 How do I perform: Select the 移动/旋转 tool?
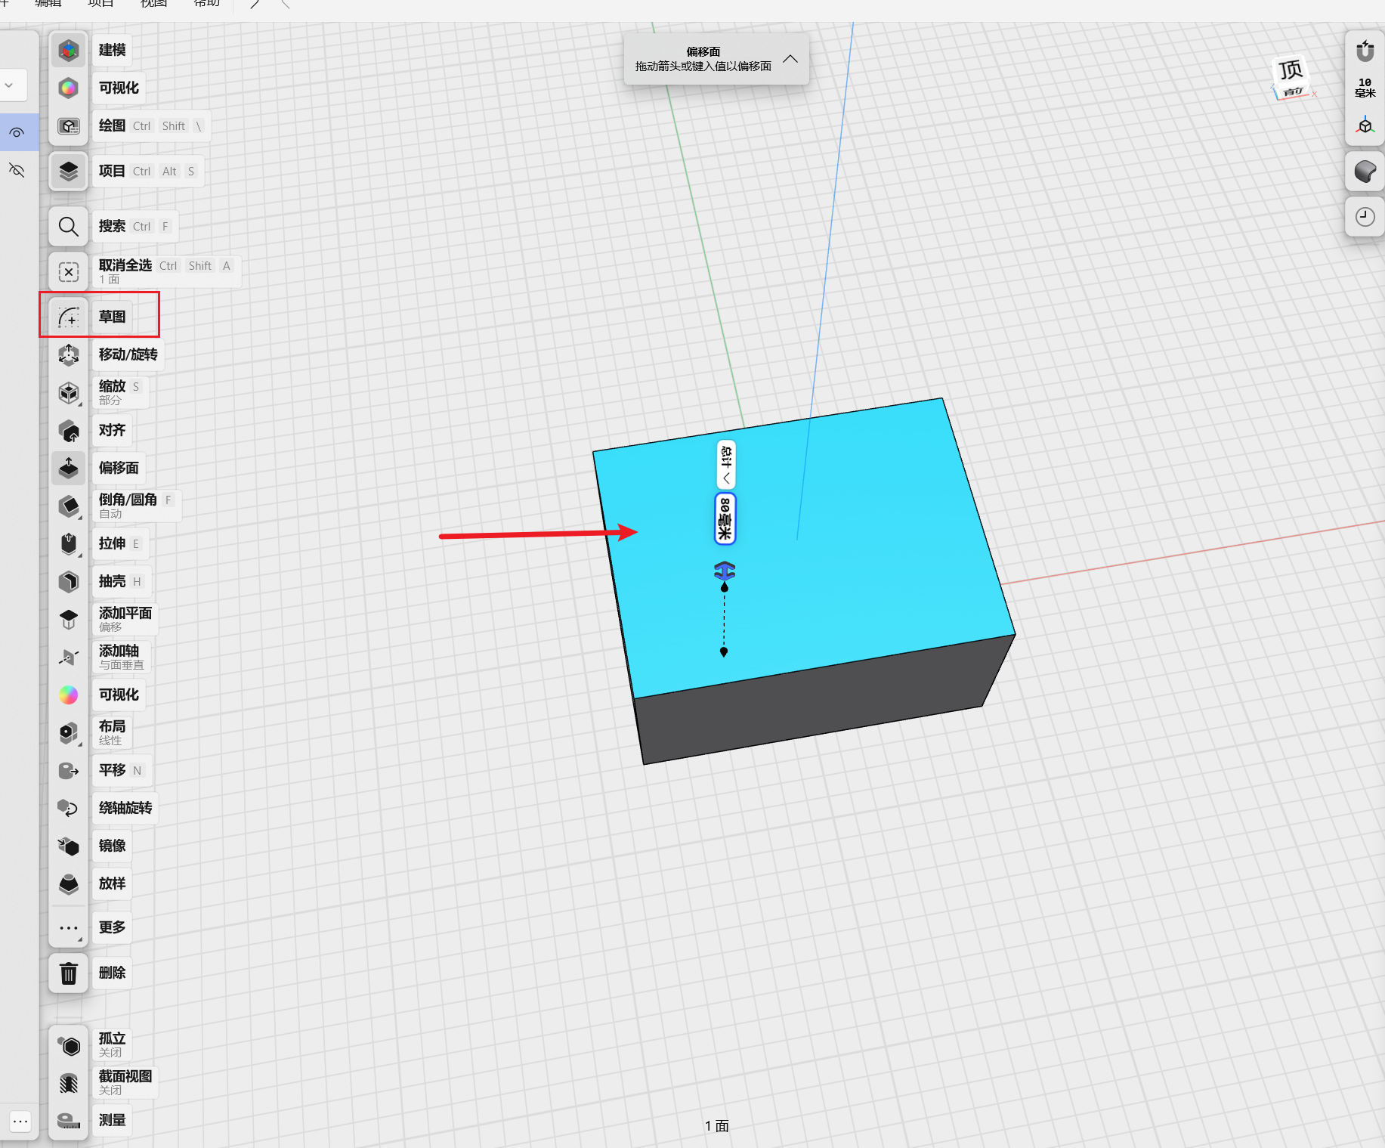pyautogui.click(x=69, y=354)
